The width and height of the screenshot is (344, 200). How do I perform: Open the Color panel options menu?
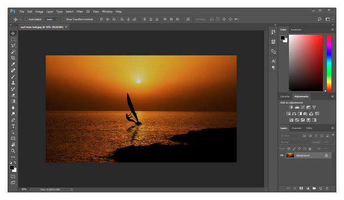(332, 30)
